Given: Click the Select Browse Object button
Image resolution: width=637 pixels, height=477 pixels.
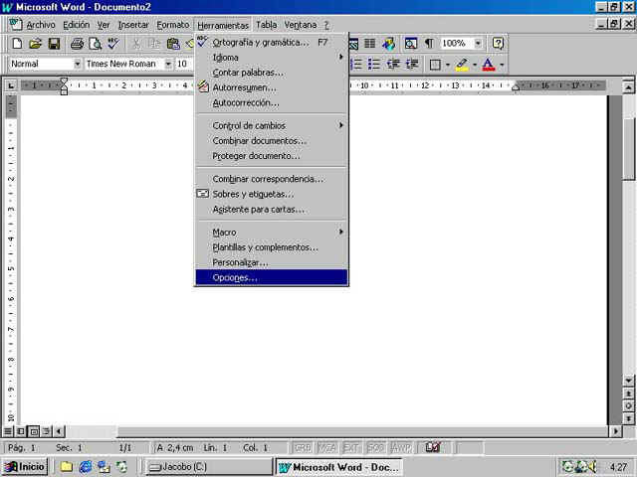Looking at the screenshot, I should [x=628, y=406].
